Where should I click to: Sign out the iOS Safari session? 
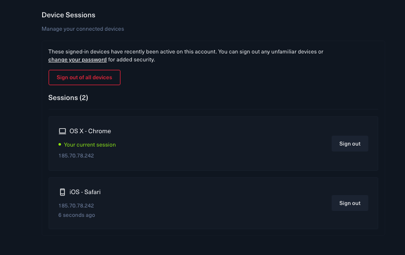(349, 203)
